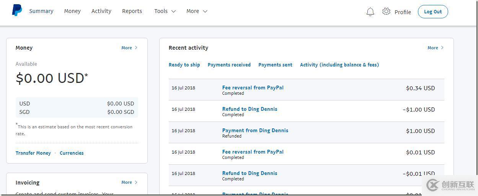Open More link in Recent activity

click(433, 48)
